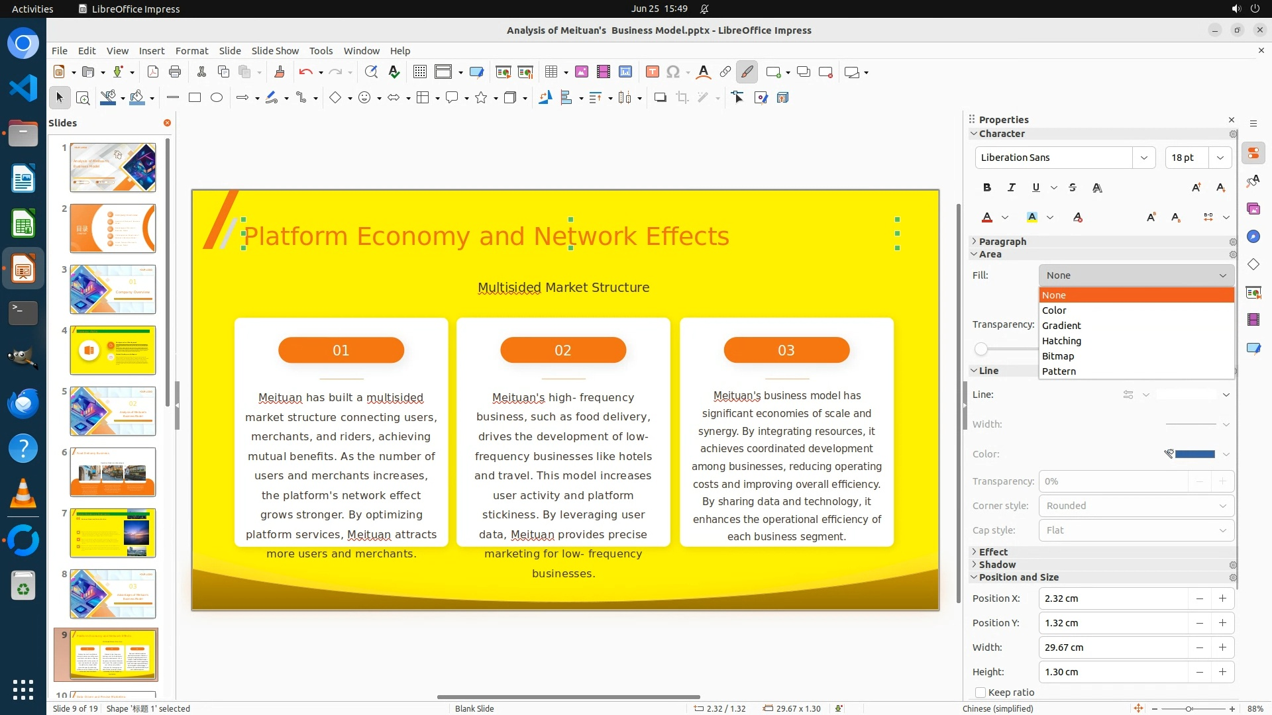
Task: Click the Shadow toggle toolbar icon
Action: click(660, 98)
